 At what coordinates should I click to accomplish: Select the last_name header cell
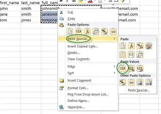pos(31,3)
